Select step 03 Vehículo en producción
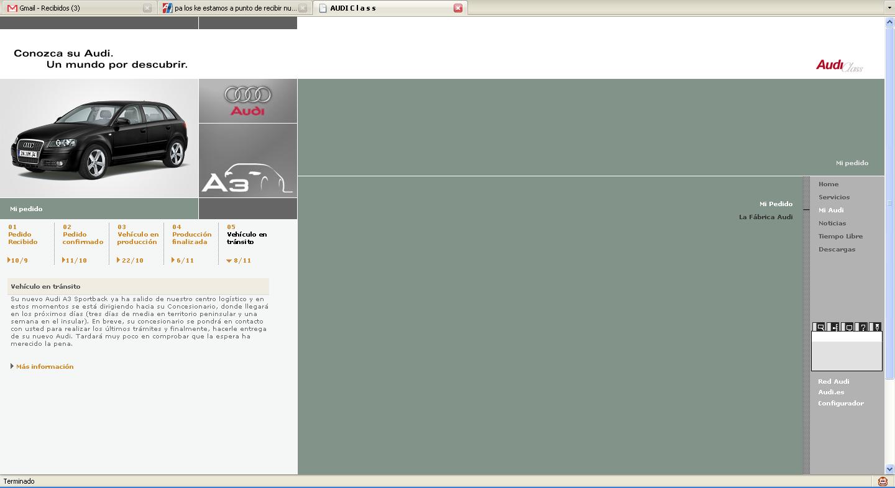 [x=138, y=235]
